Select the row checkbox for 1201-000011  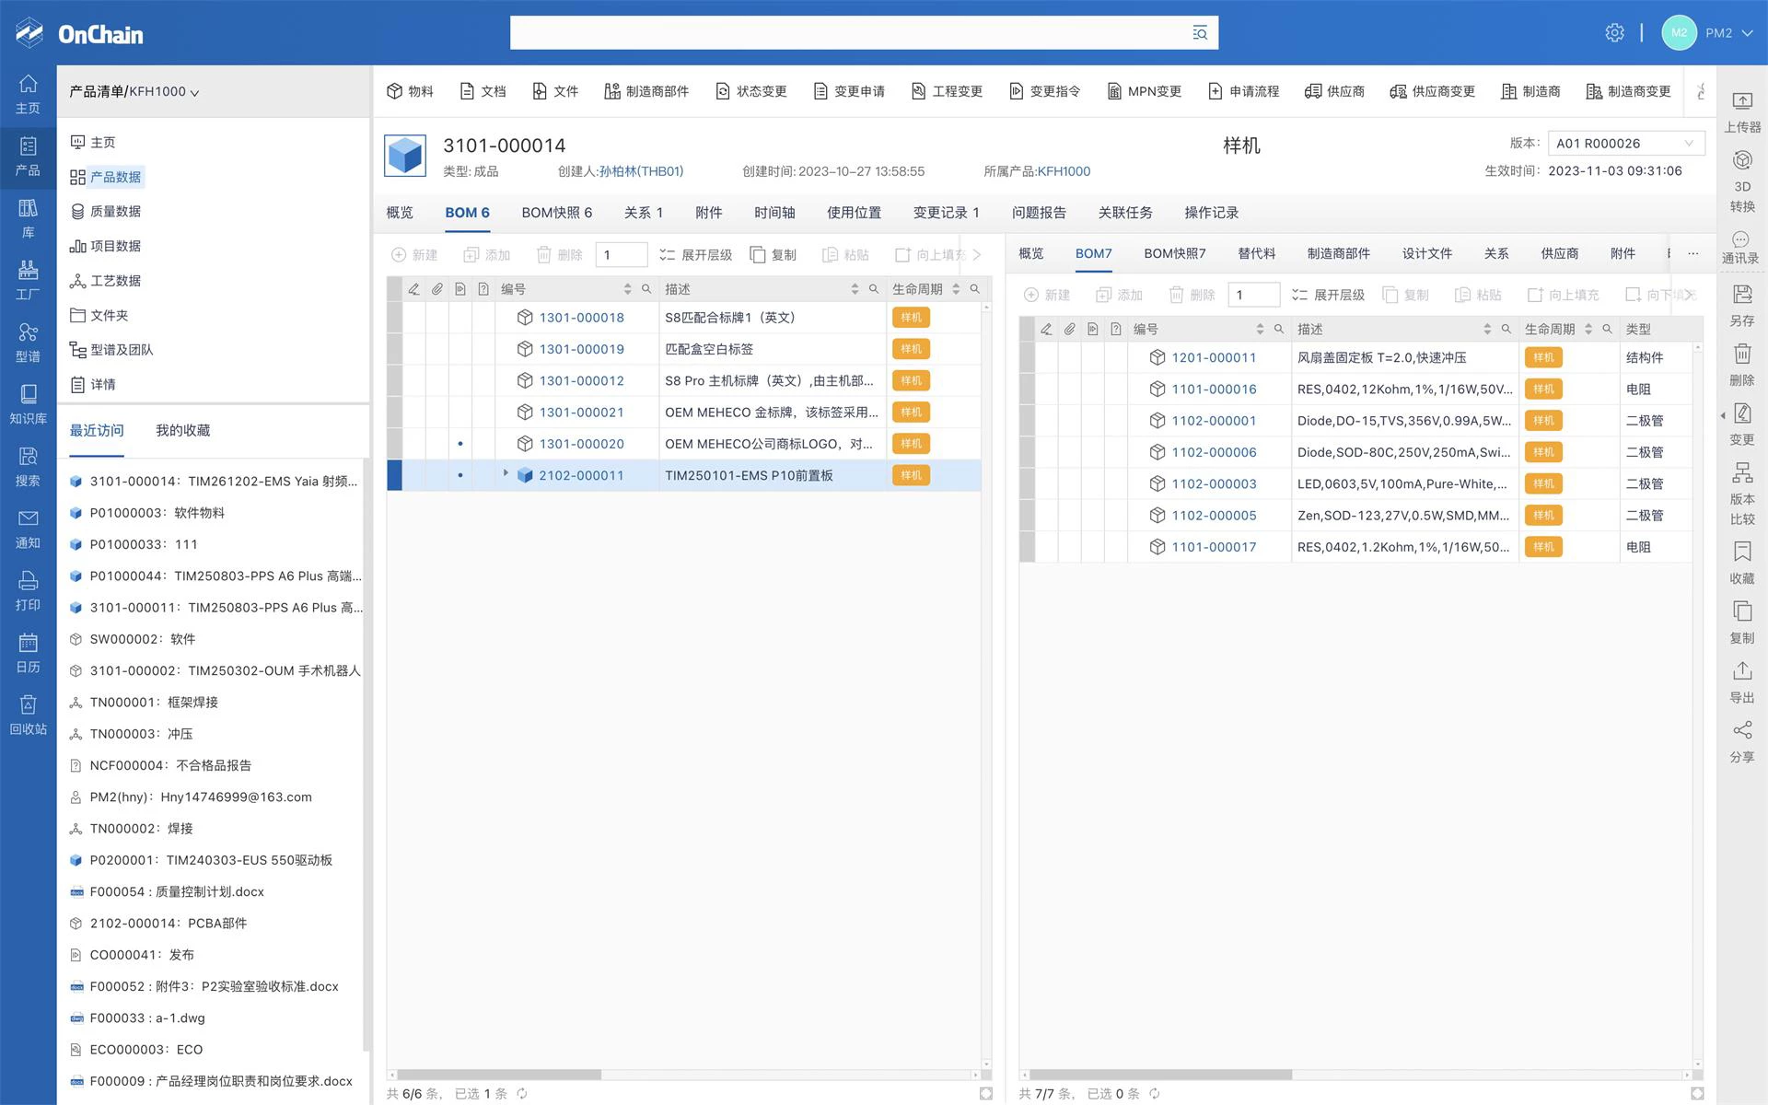pyautogui.click(x=1027, y=357)
